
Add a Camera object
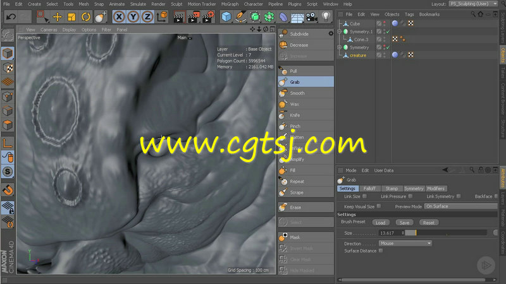click(x=311, y=17)
